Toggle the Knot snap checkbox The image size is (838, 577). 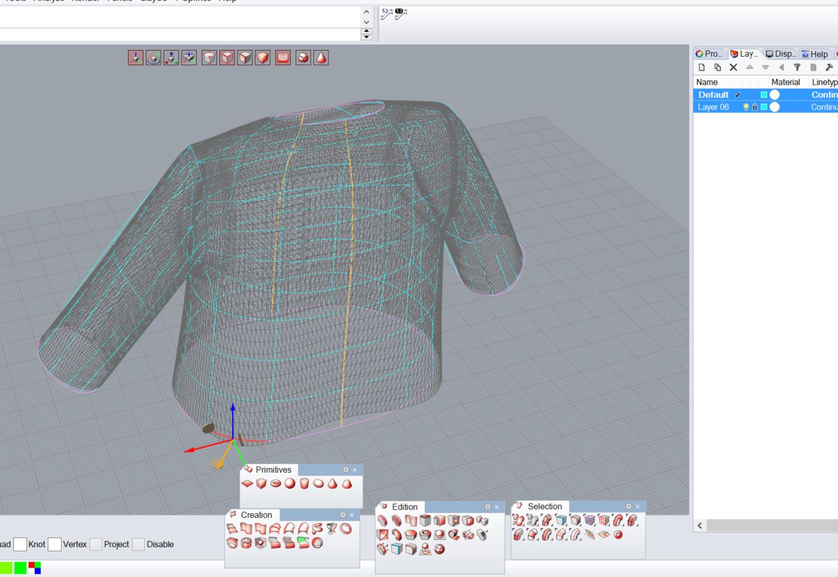click(x=20, y=544)
